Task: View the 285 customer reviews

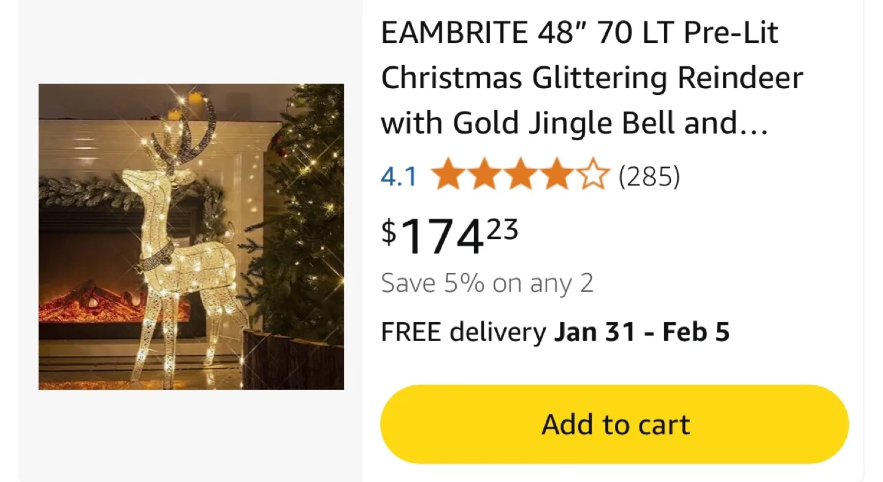Action: [x=651, y=176]
